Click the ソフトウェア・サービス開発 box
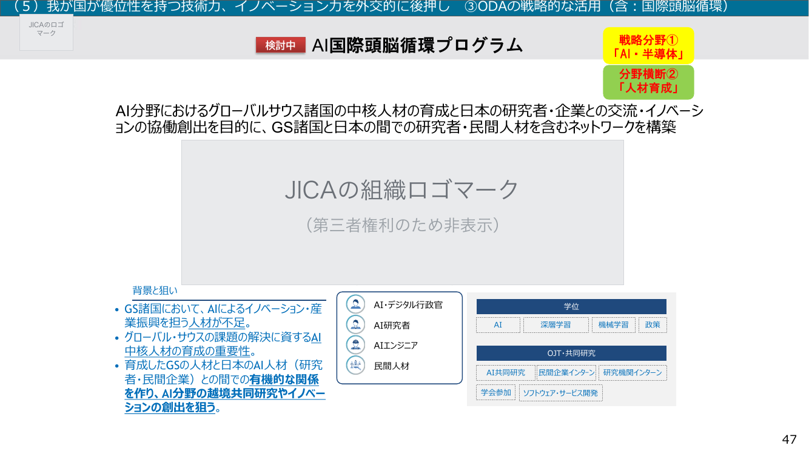The width and height of the screenshot is (809, 454). (x=561, y=393)
